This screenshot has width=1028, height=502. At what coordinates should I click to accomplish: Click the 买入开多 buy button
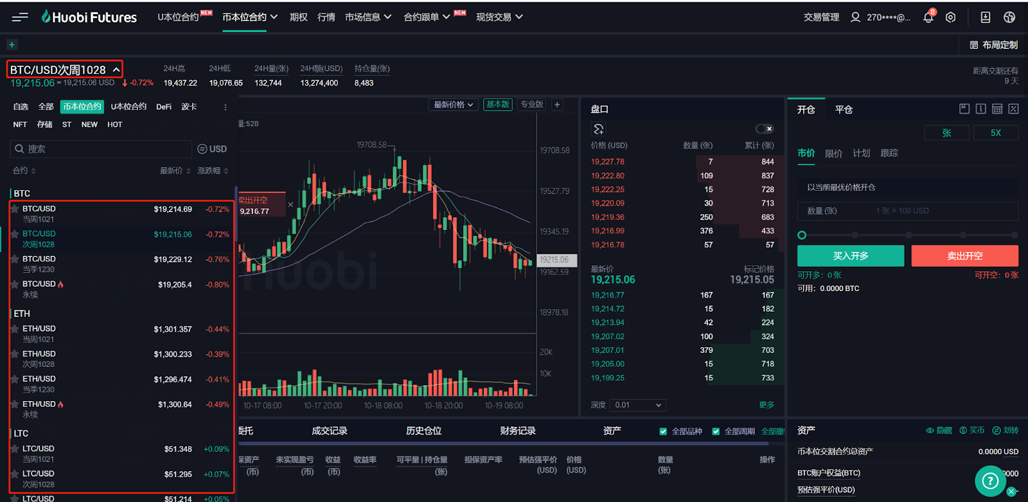(x=851, y=256)
